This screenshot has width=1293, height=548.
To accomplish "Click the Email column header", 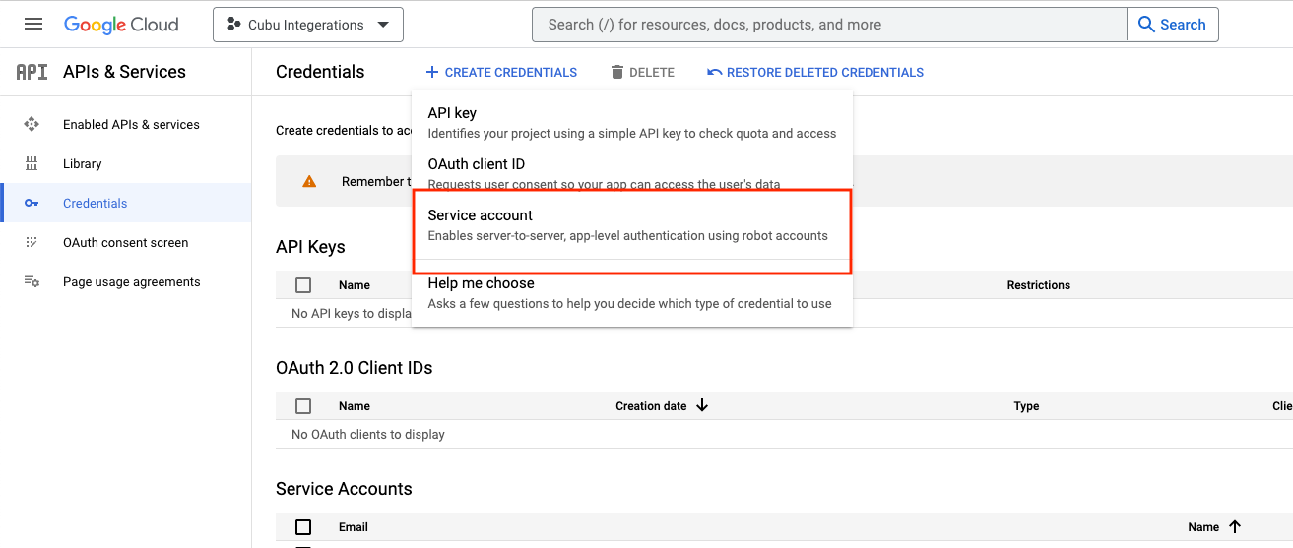I will [354, 527].
